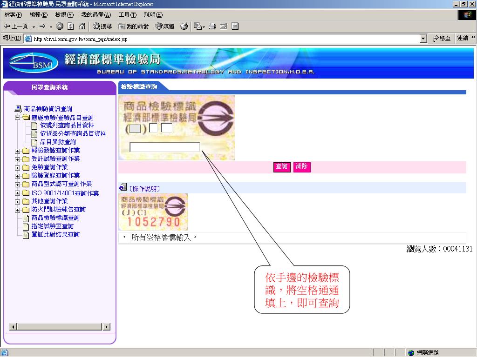Go back with the 上一頁 button
477x357 pixels.
[16, 26]
